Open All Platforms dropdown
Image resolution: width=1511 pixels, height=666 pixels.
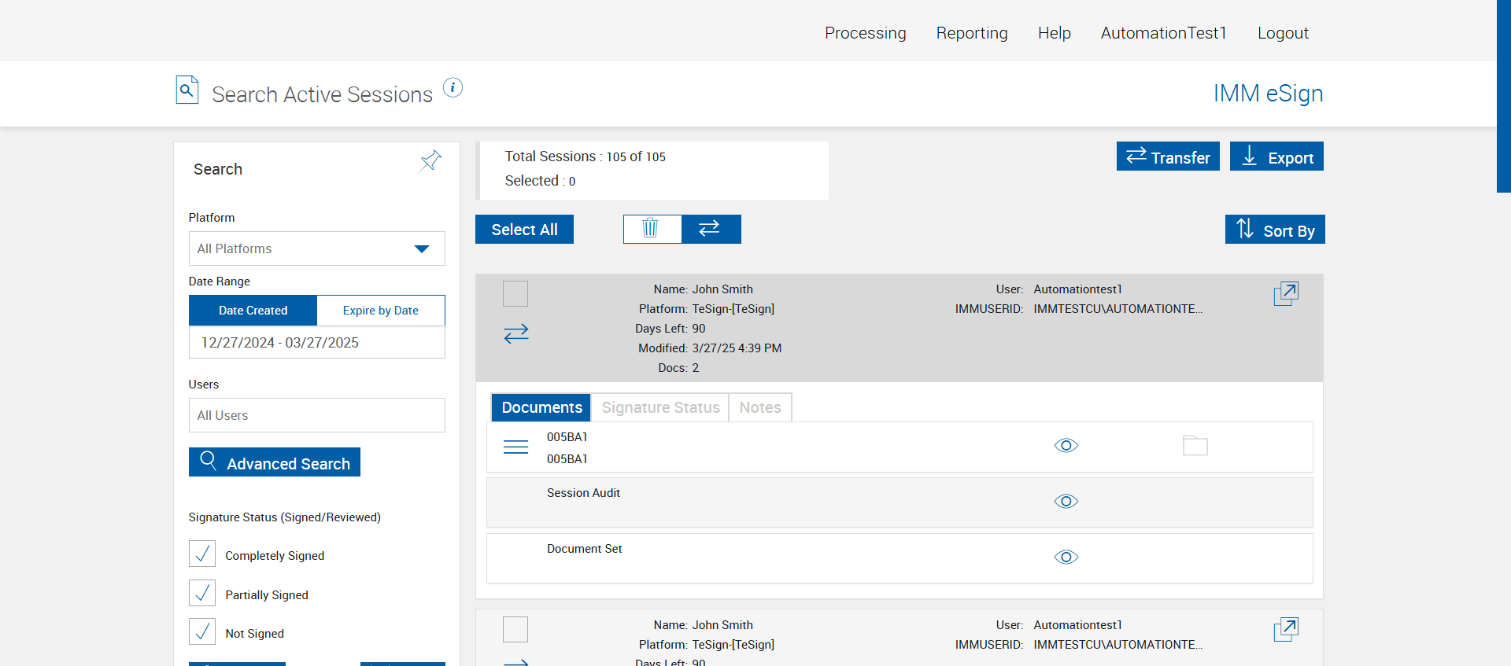click(x=316, y=248)
